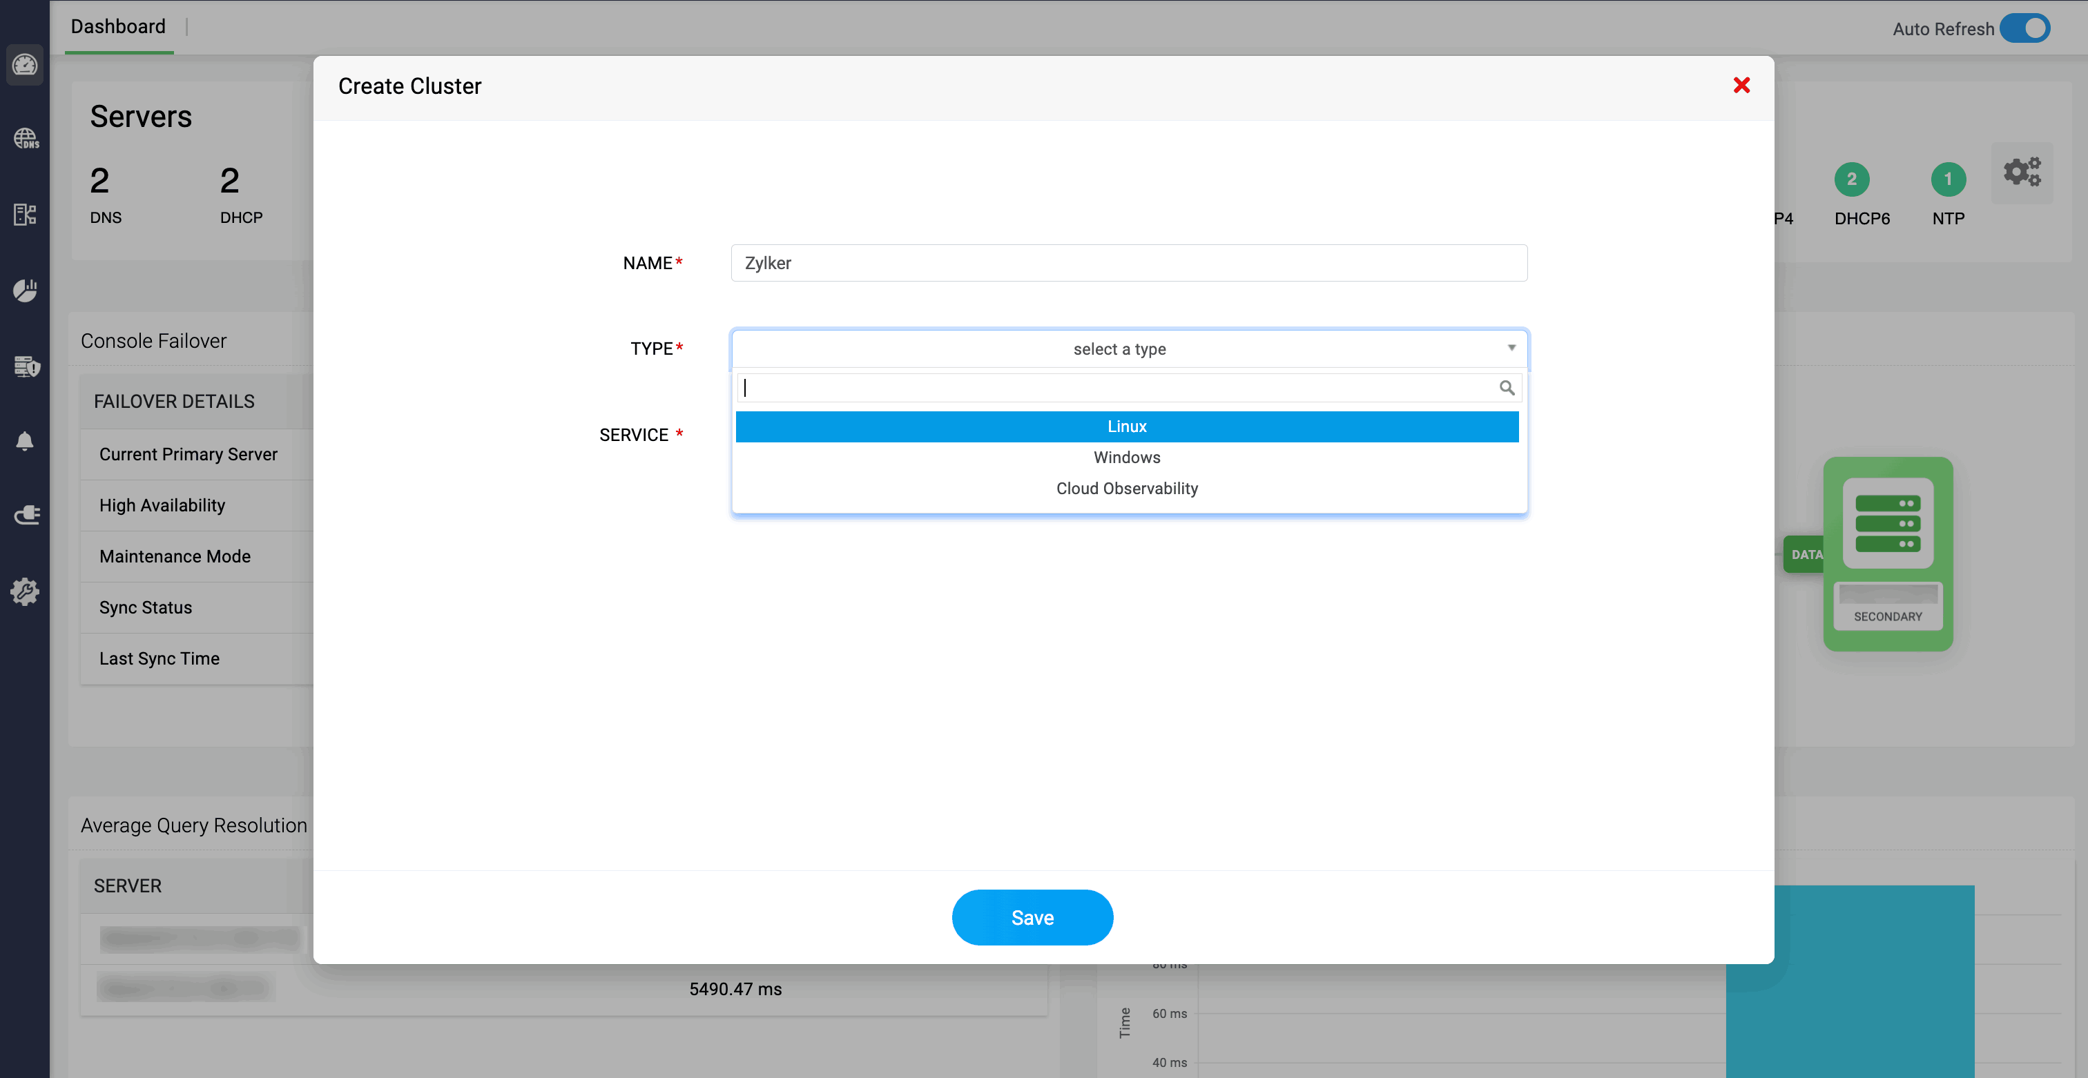Viewport: 2088px width, 1078px height.
Task: Click the gears icon near NTP
Action: point(2022,173)
